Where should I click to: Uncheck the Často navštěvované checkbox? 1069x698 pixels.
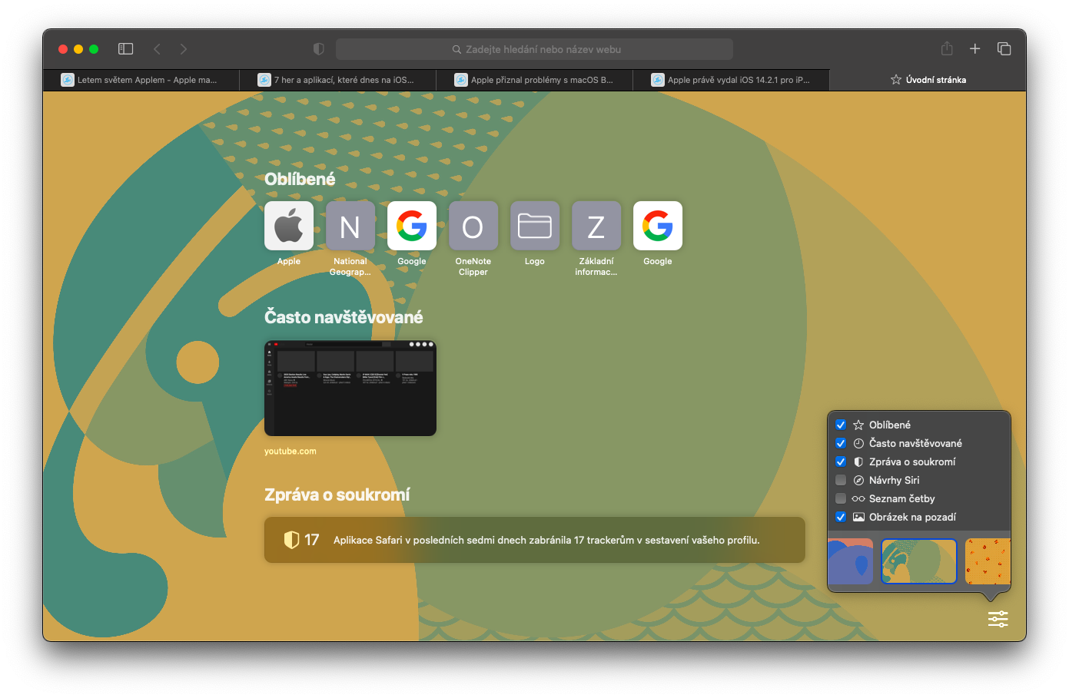point(841,443)
